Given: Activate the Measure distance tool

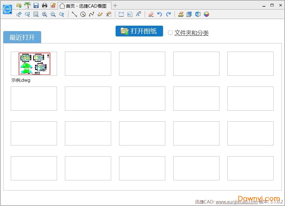Looking at the screenshot, I should click(121, 14).
